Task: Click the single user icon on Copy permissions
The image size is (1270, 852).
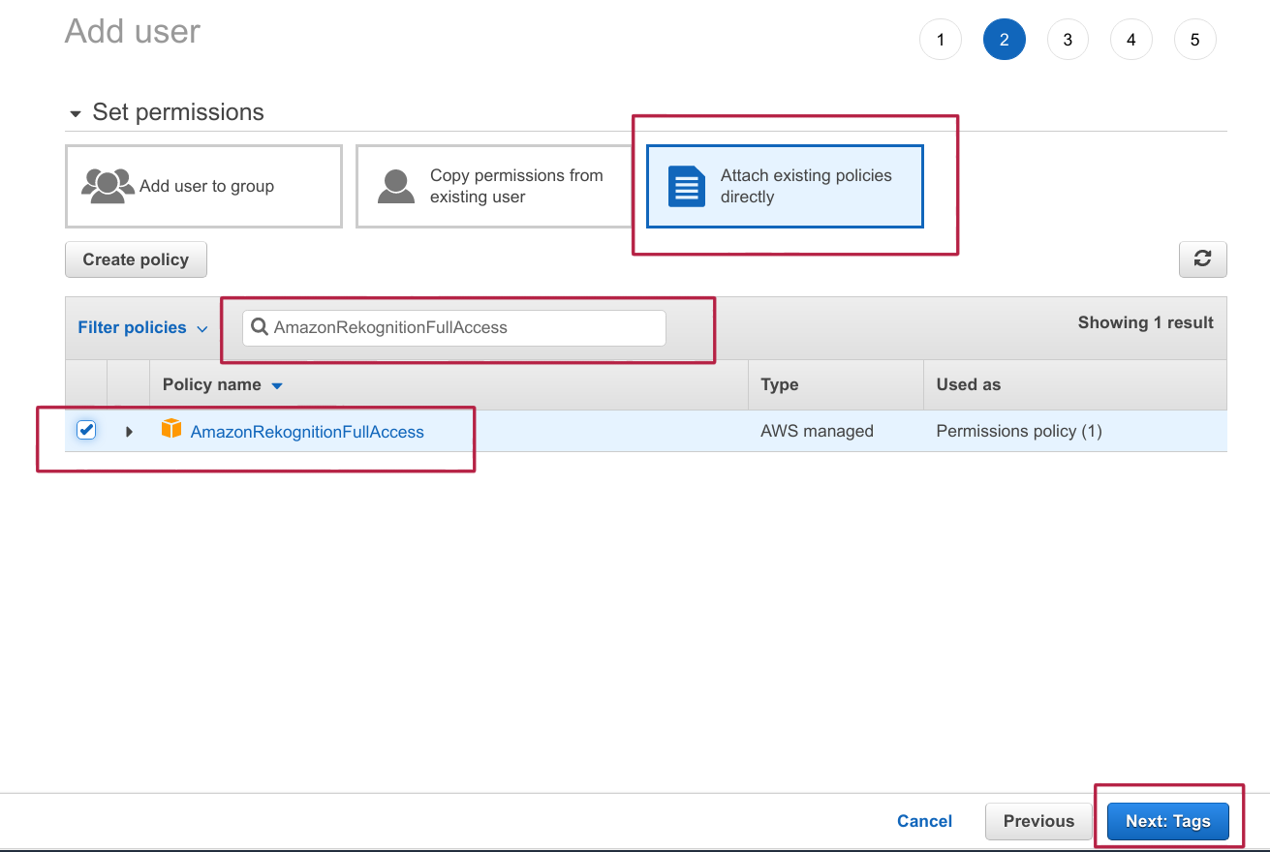Action: 396,186
